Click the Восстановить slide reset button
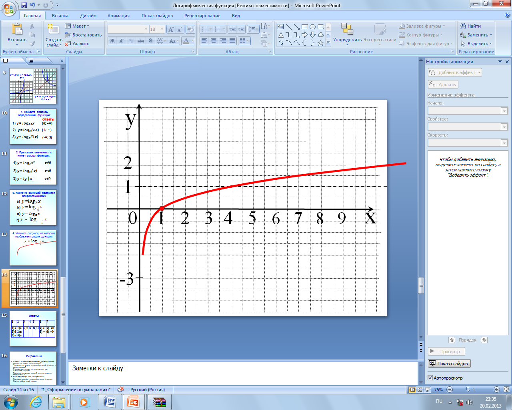This screenshot has height=410, width=512. [x=83, y=35]
